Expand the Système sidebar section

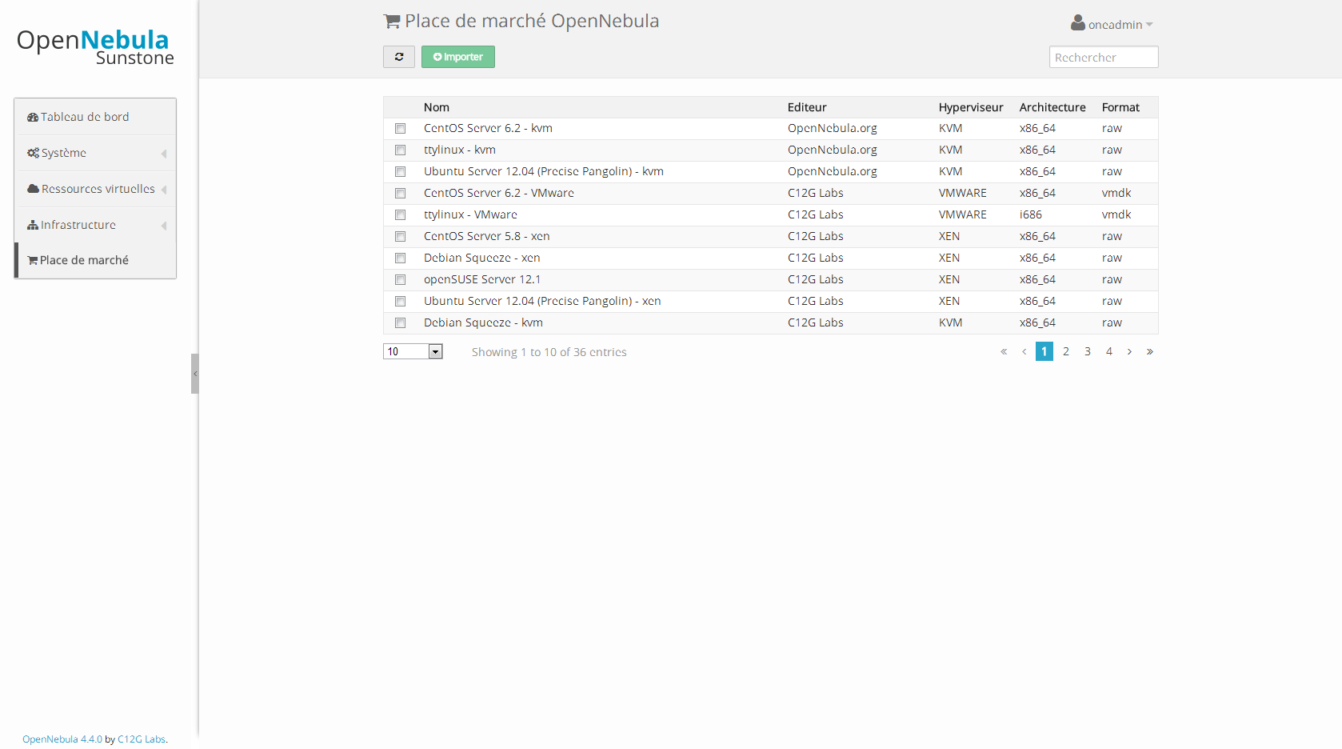tap(95, 153)
